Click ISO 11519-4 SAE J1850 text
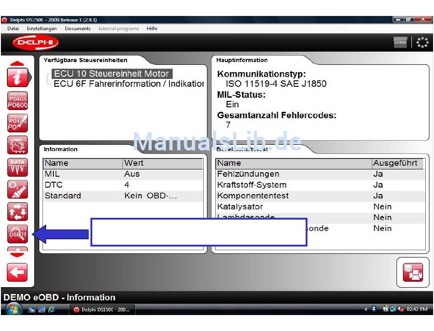This screenshot has width=434, height=331. (276, 84)
